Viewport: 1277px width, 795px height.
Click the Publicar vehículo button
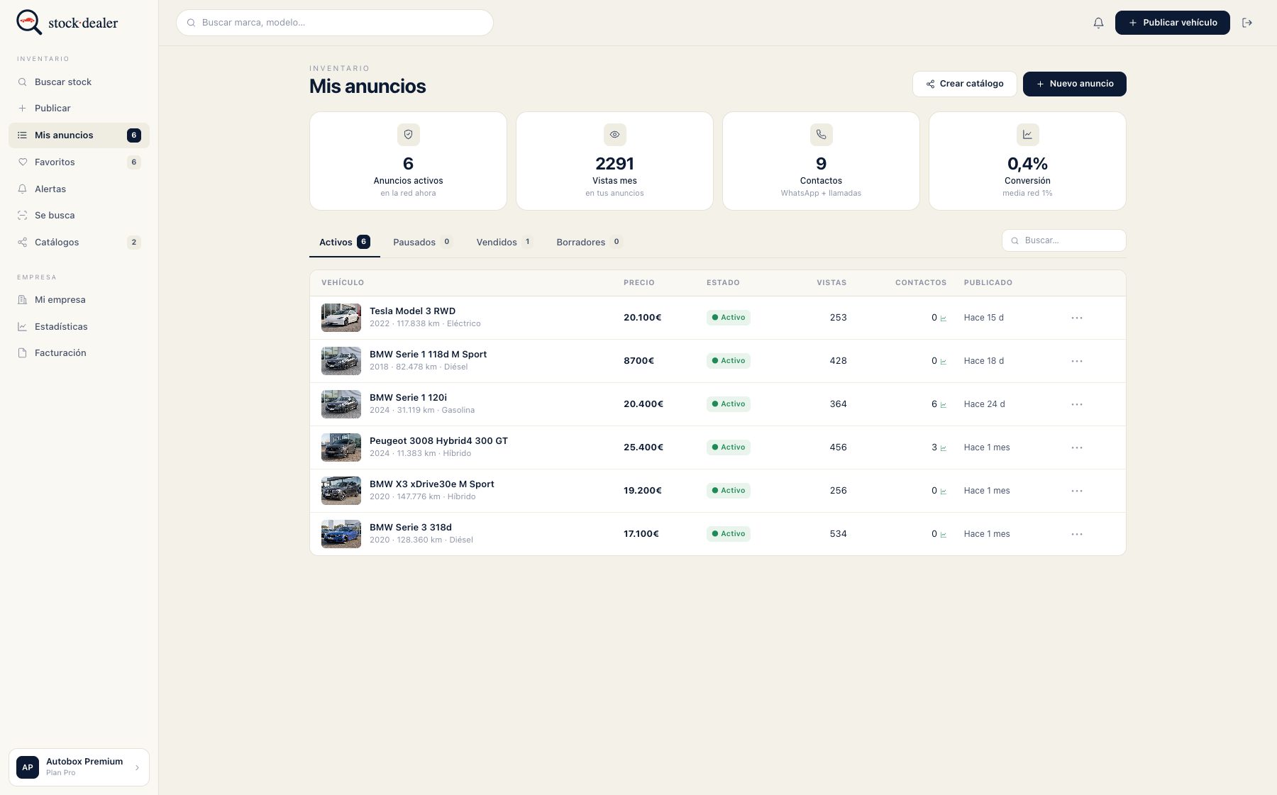(x=1172, y=23)
